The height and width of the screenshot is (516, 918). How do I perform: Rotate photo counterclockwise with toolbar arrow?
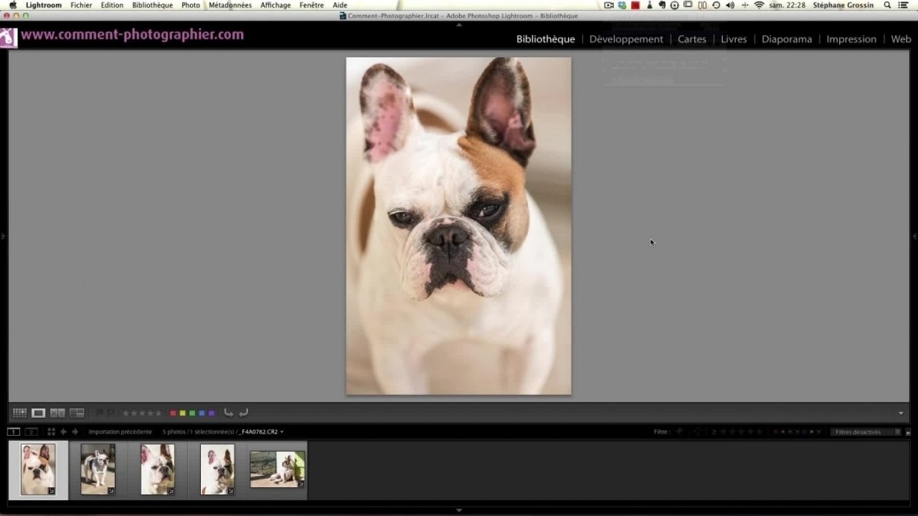tap(228, 413)
